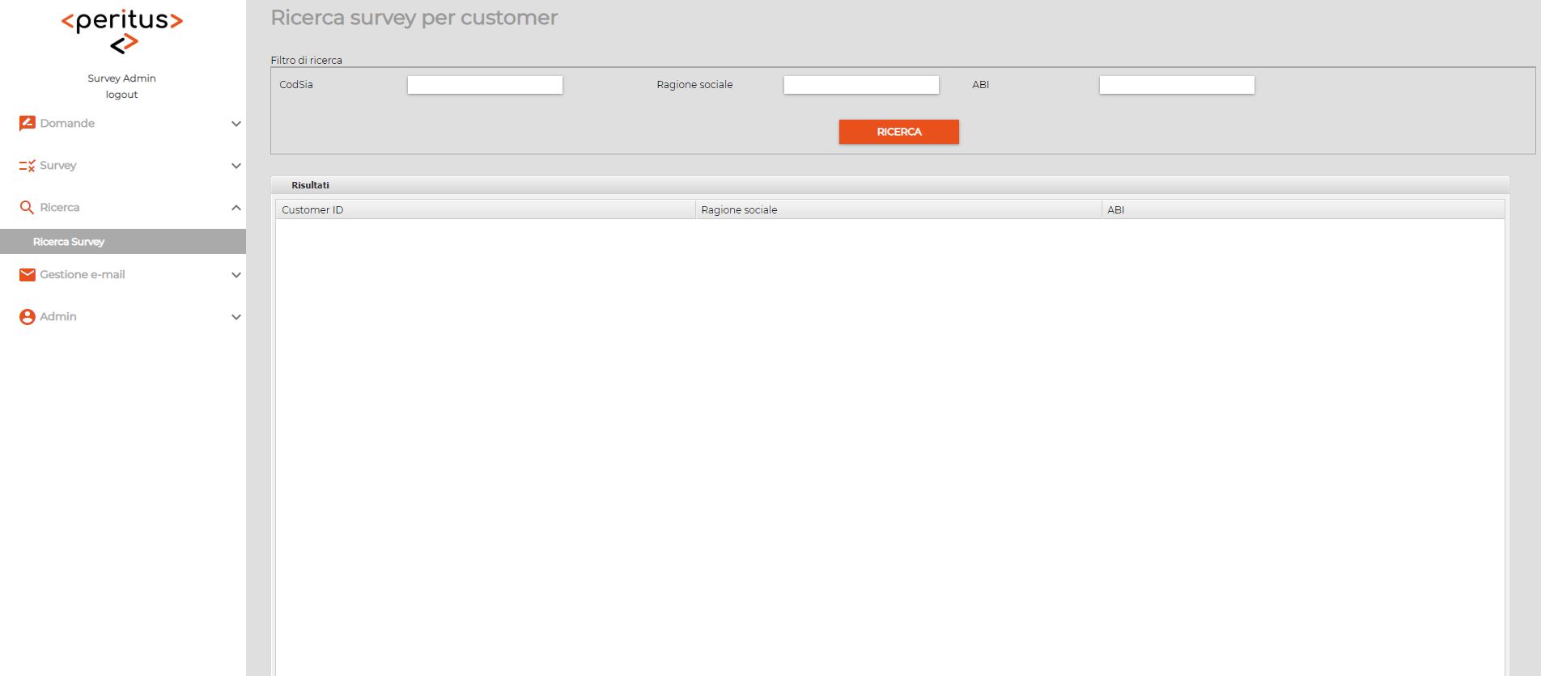Image resolution: width=1541 pixels, height=676 pixels.
Task: Sort by Customer ID column header
Action: click(486, 209)
